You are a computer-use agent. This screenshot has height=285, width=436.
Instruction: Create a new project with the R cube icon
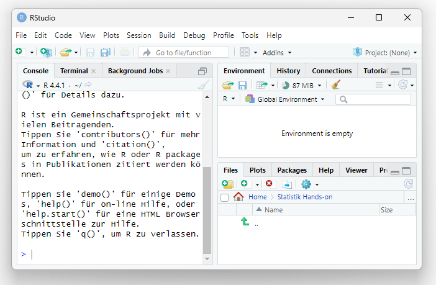[46, 52]
